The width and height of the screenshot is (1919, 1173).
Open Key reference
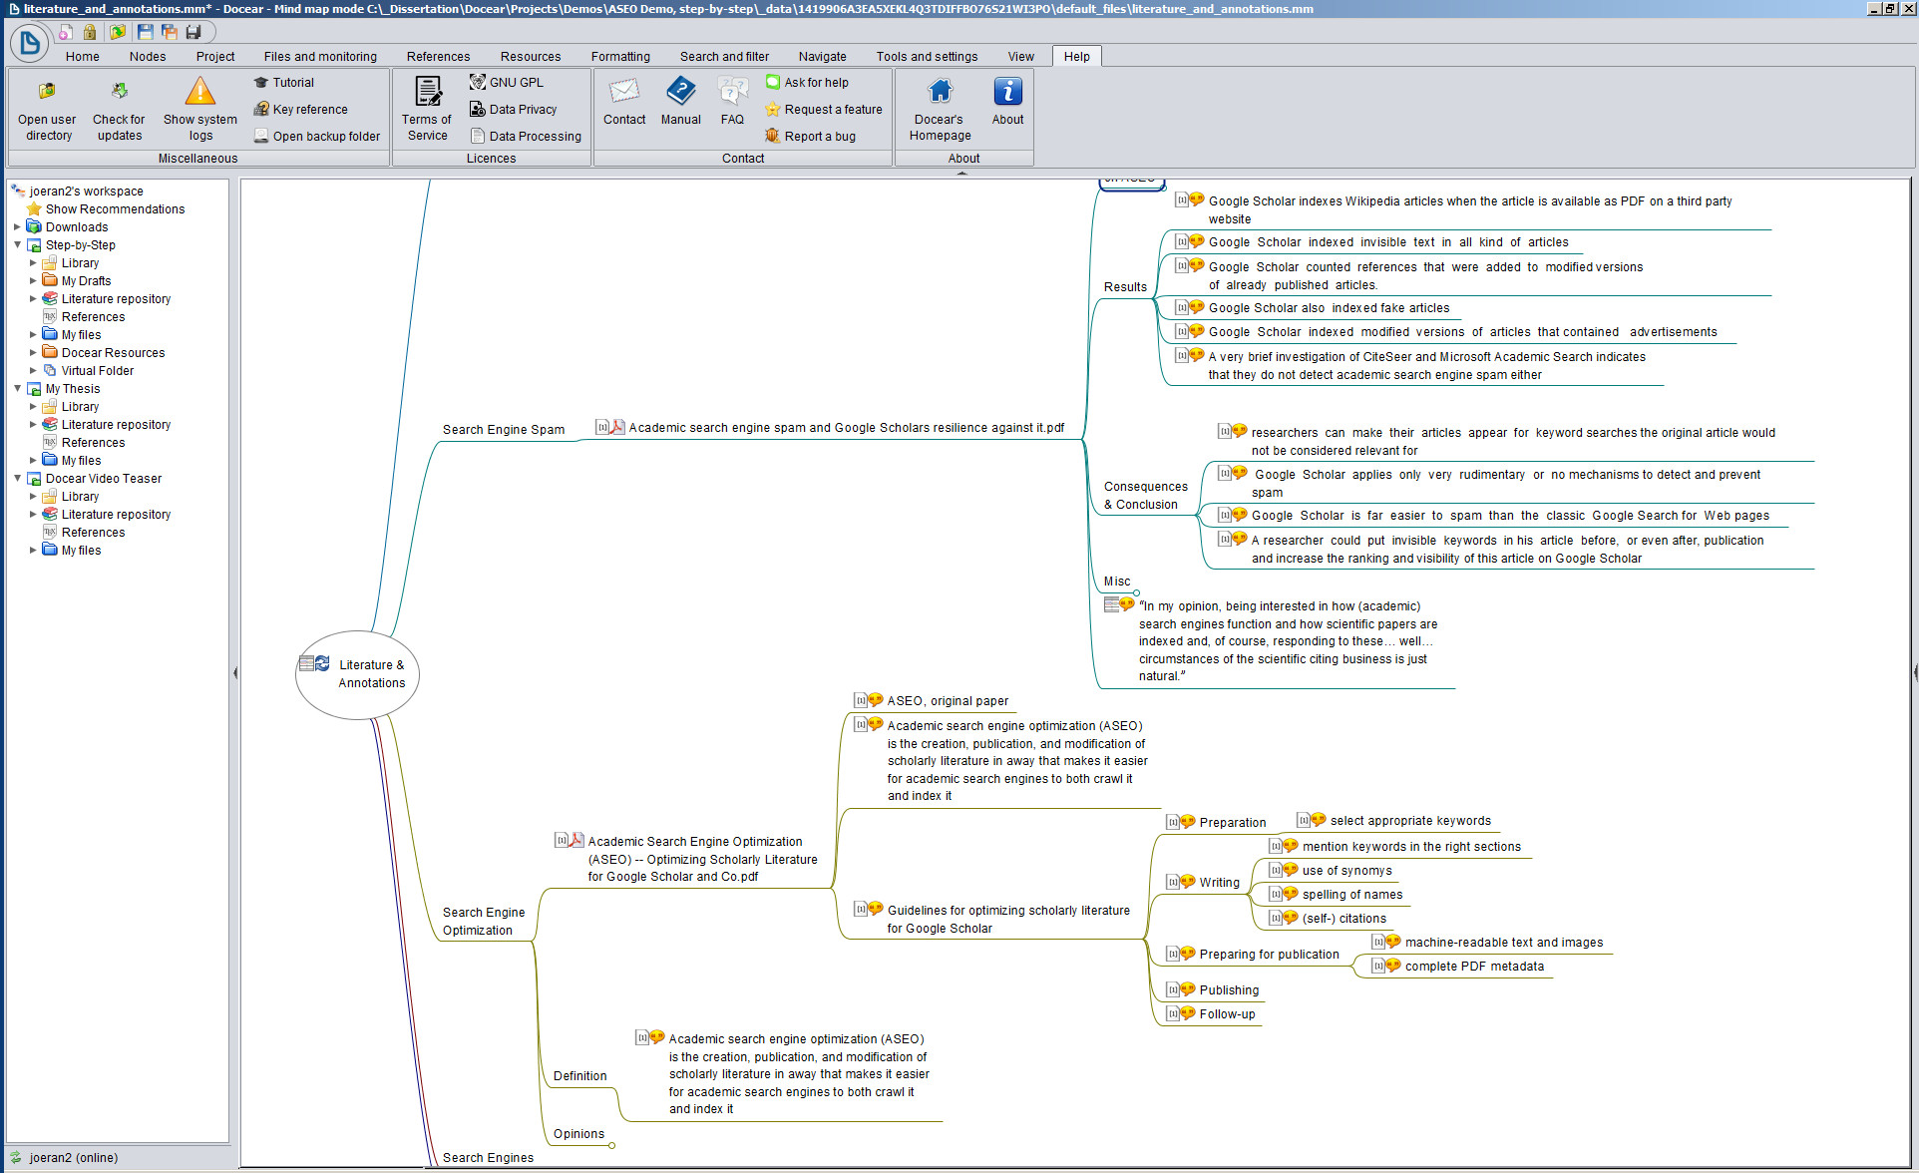[x=301, y=110]
